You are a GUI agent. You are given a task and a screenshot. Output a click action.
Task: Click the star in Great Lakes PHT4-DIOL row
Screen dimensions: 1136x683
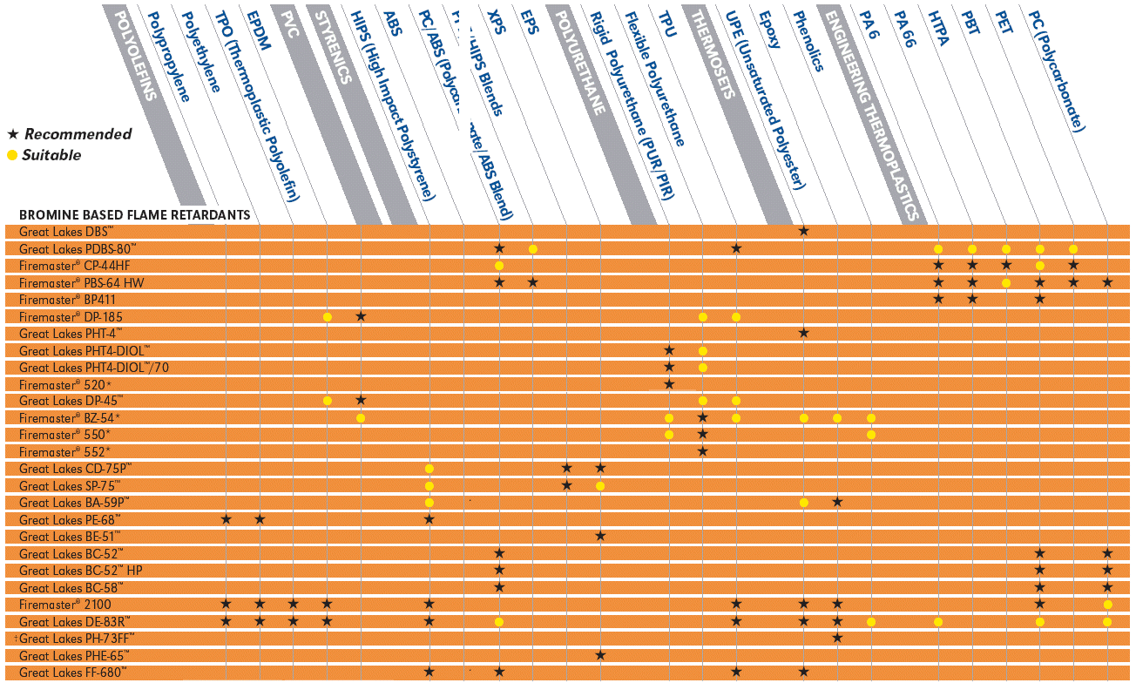[669, 350]
